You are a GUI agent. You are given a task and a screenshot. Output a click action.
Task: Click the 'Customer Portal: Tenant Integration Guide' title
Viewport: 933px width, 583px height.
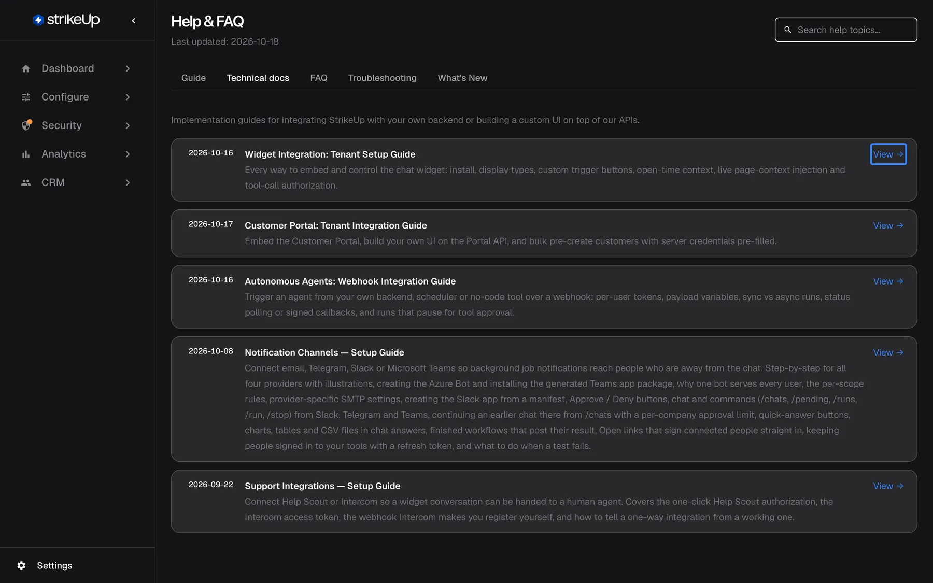point(336,225)
